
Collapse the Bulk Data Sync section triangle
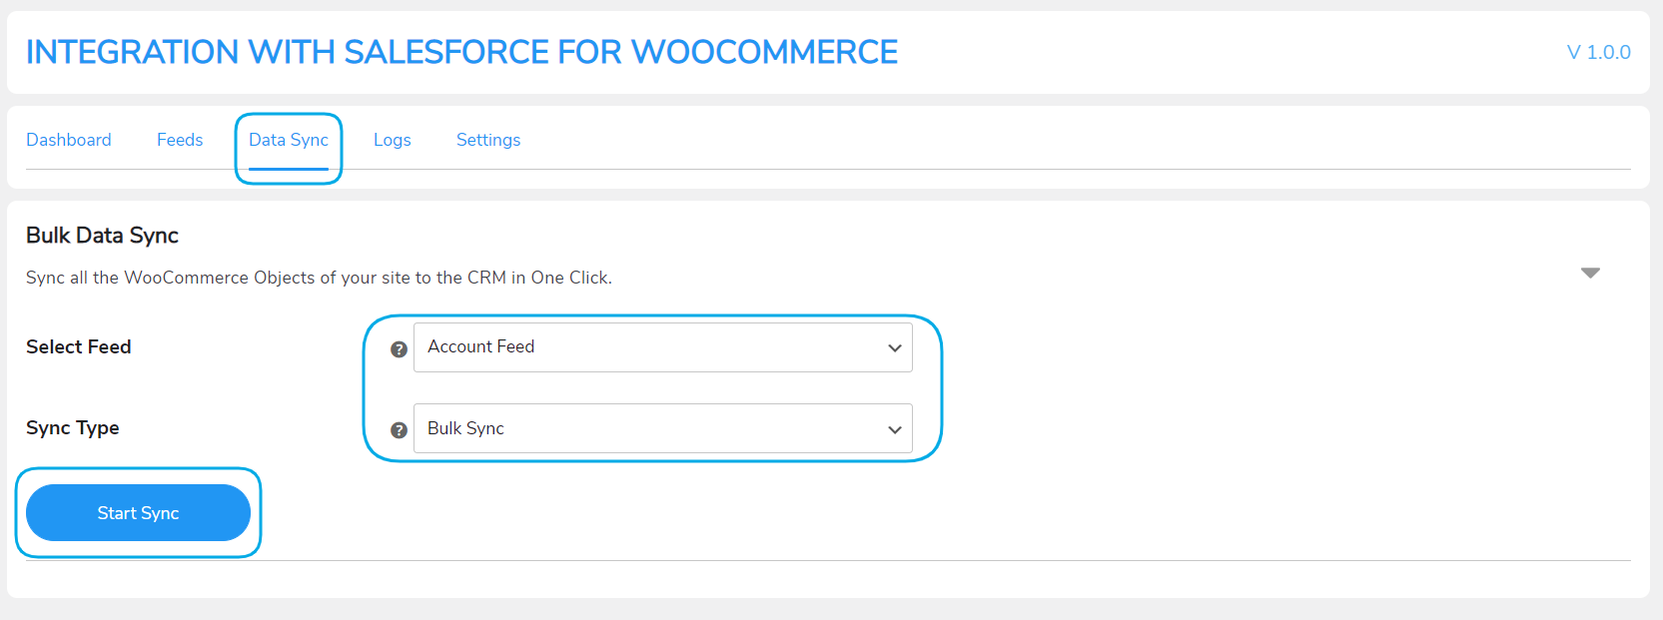tap(1590, 273)
